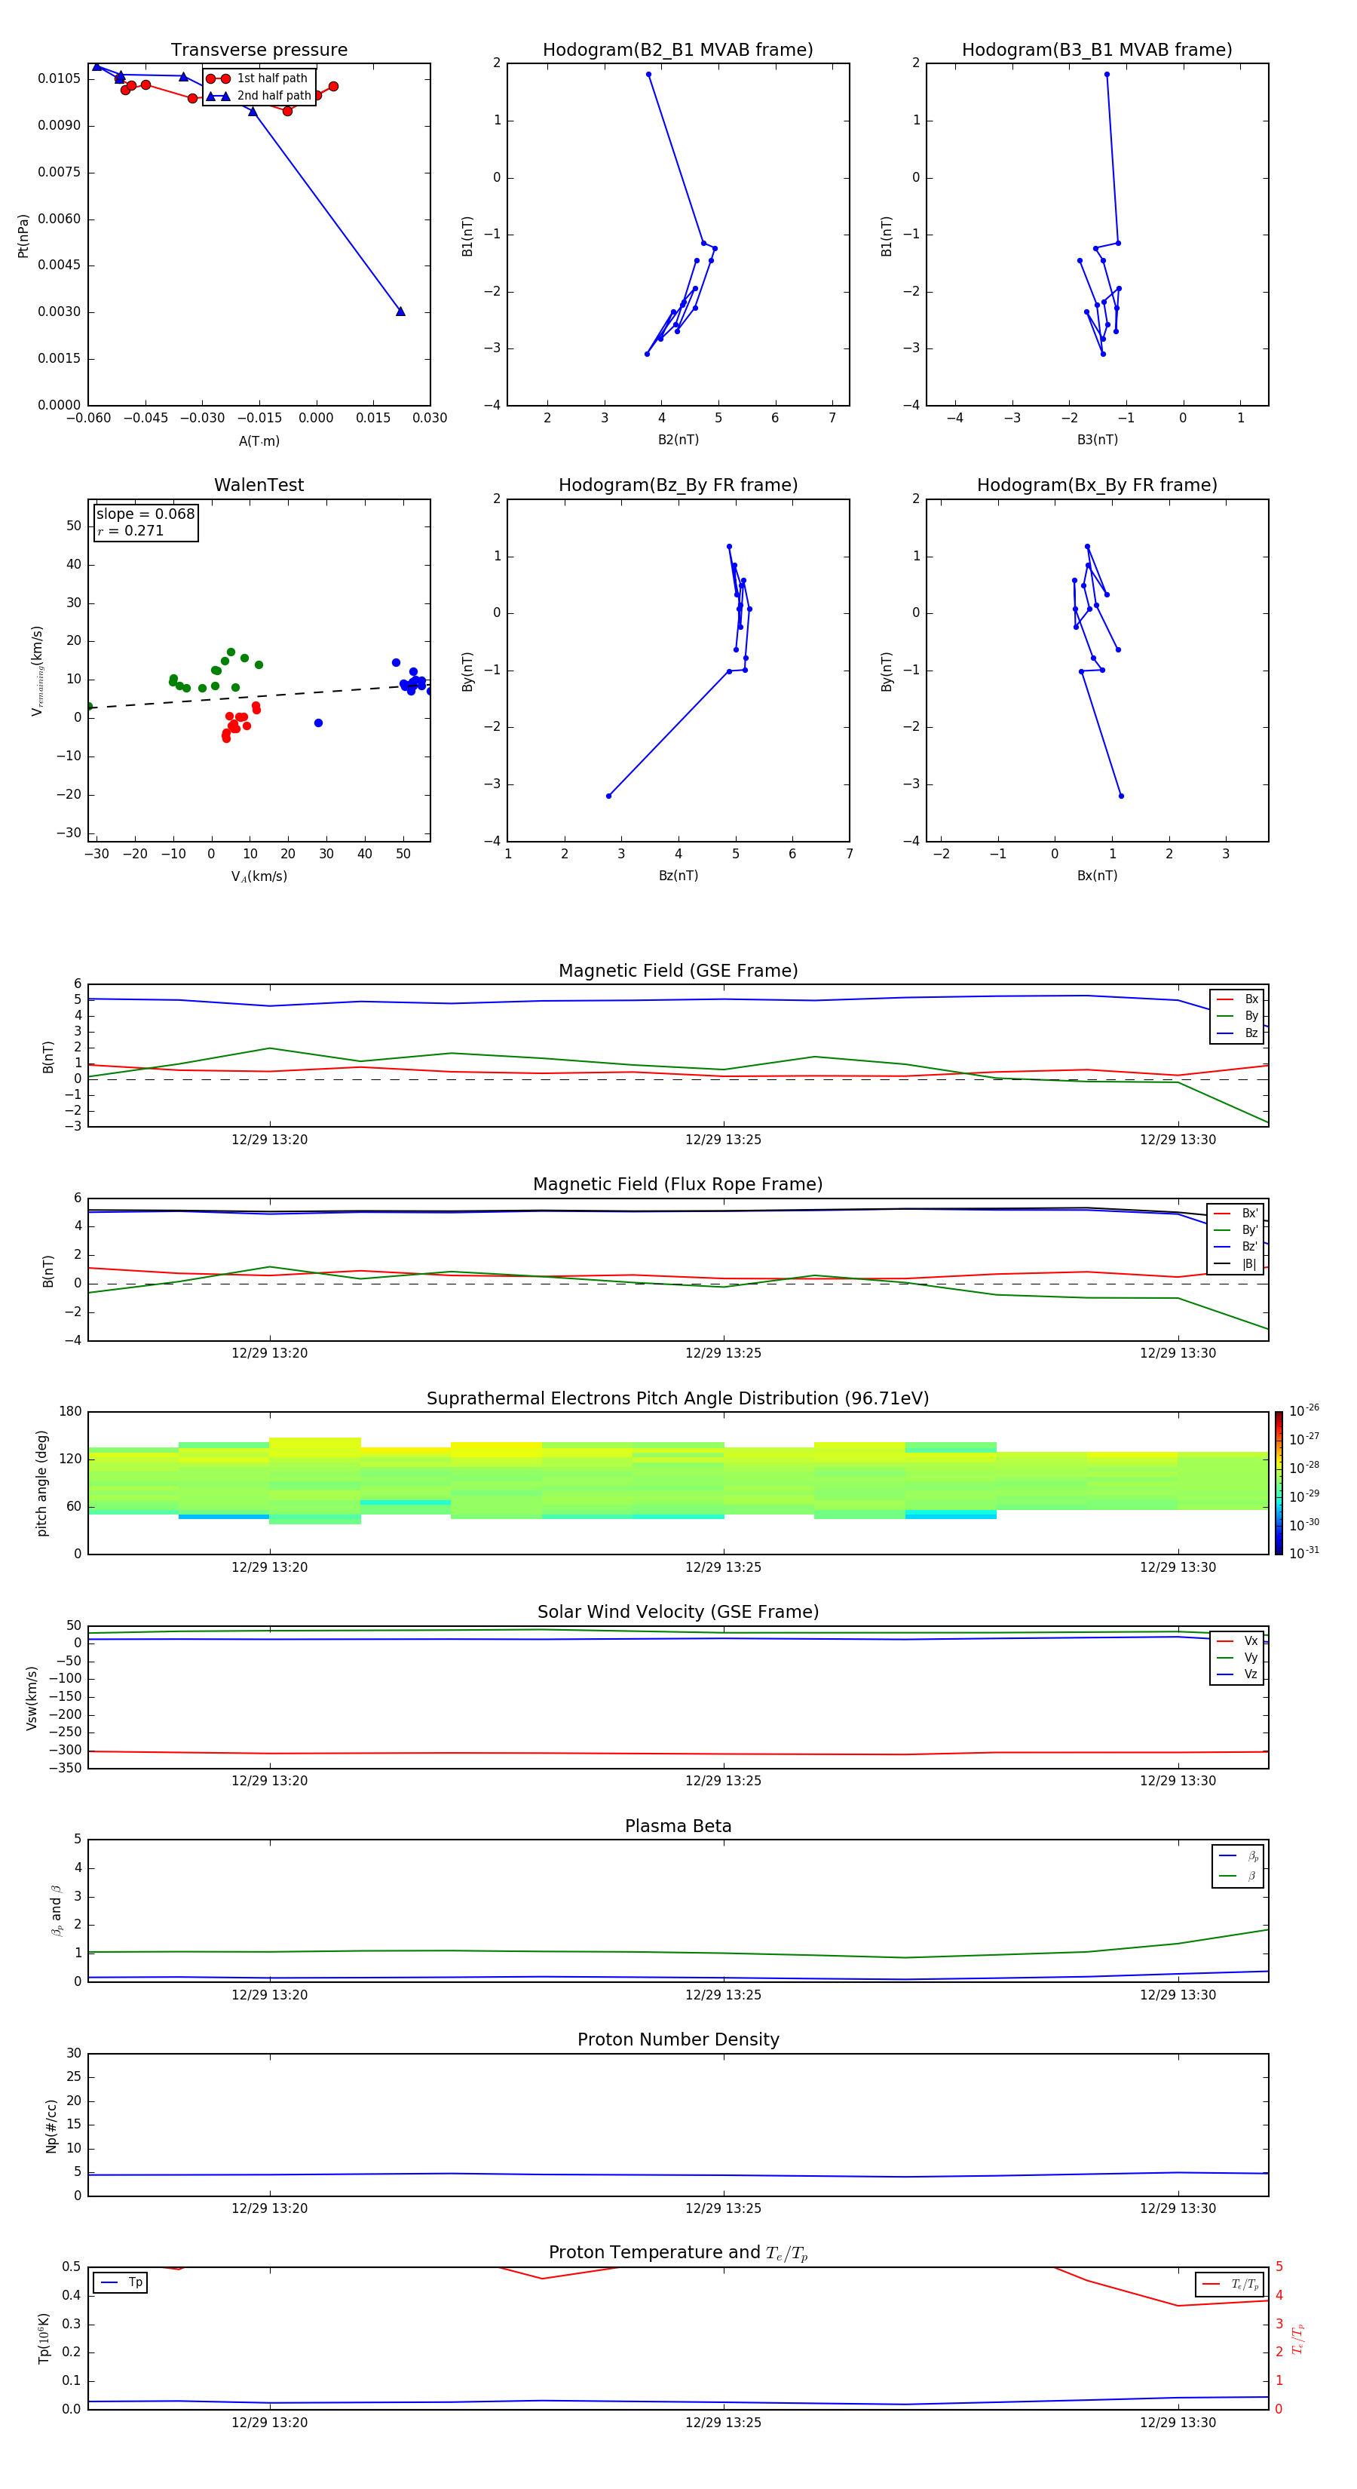Click the 'Bx' legend entry in GSE plot
This screenshot has width=1357, height=2489.
[1237, 999]
